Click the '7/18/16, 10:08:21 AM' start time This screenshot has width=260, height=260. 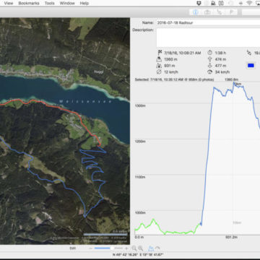183,53
